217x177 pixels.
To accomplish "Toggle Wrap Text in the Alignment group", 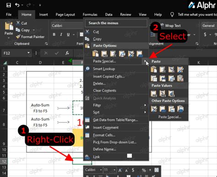I will click(x=170, y=26).
